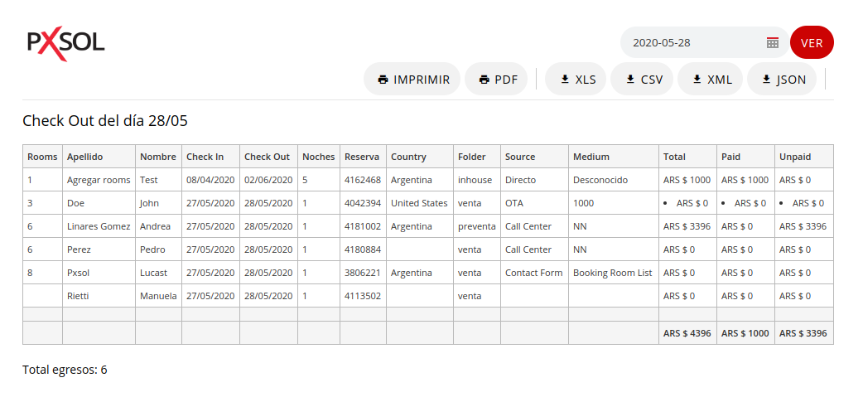Click the download icon on XML
The image size is (863, 402).
(697, 80)
